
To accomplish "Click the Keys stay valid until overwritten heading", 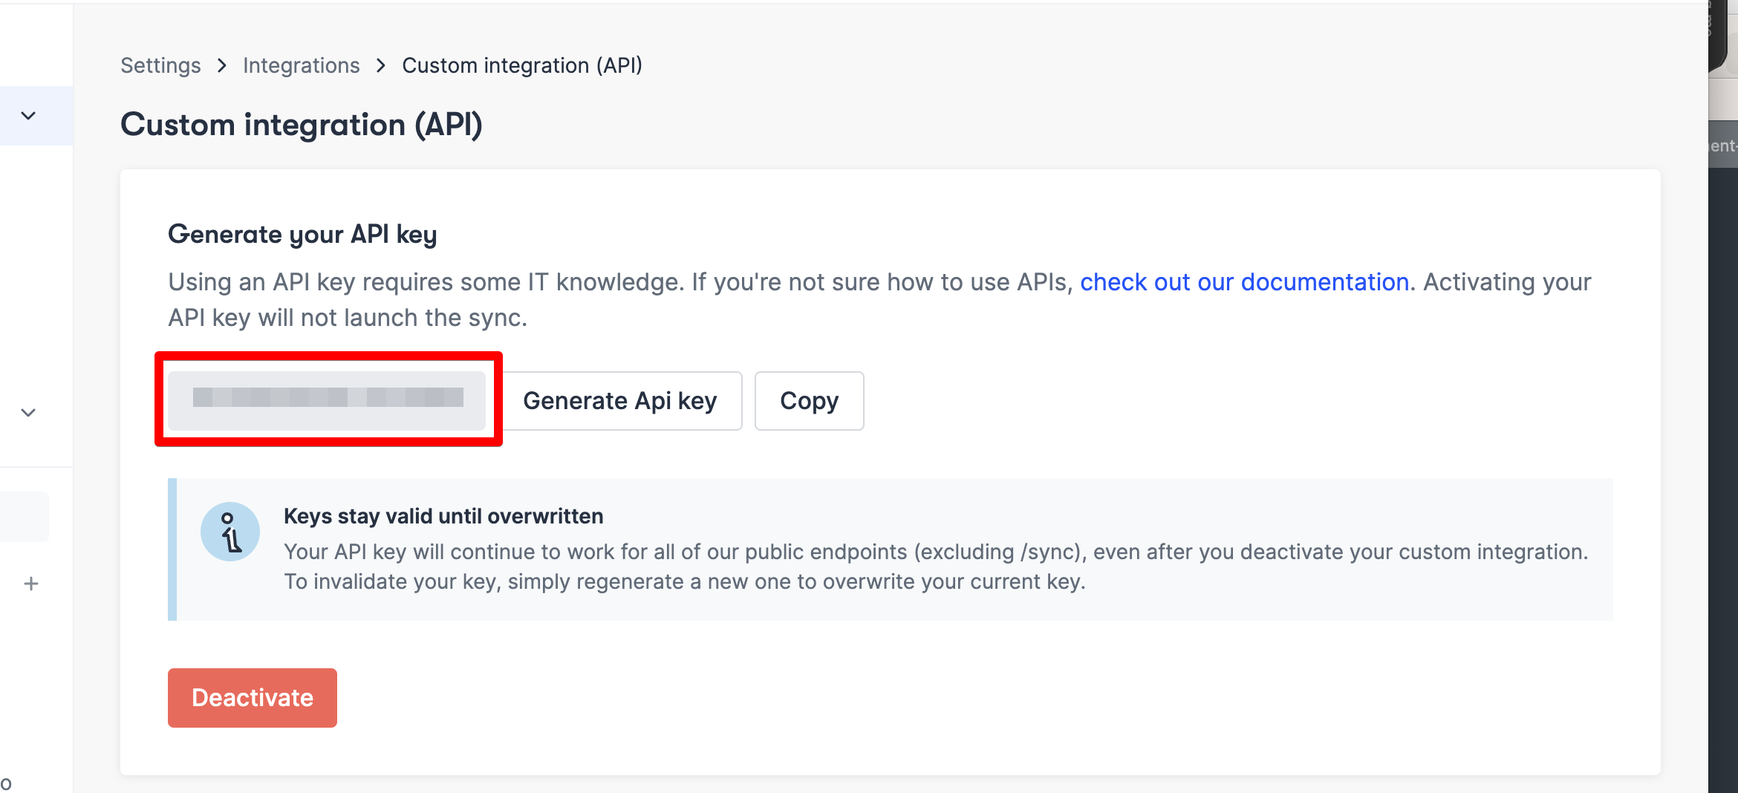I will (443, 516).
